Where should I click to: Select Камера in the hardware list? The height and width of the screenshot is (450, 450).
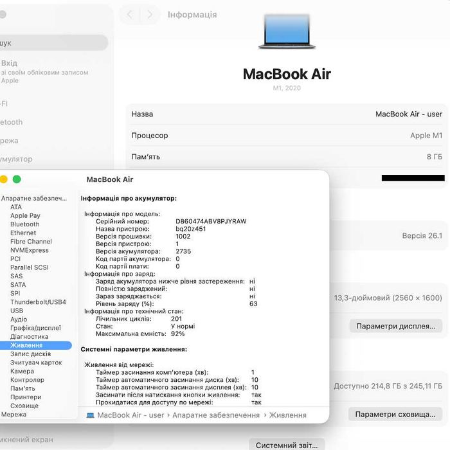(x=22, y=371)
